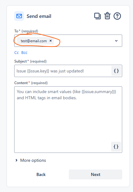Go Back to the previous step
The height and width of the screenshot is (192, 133).
click(41, 174)
